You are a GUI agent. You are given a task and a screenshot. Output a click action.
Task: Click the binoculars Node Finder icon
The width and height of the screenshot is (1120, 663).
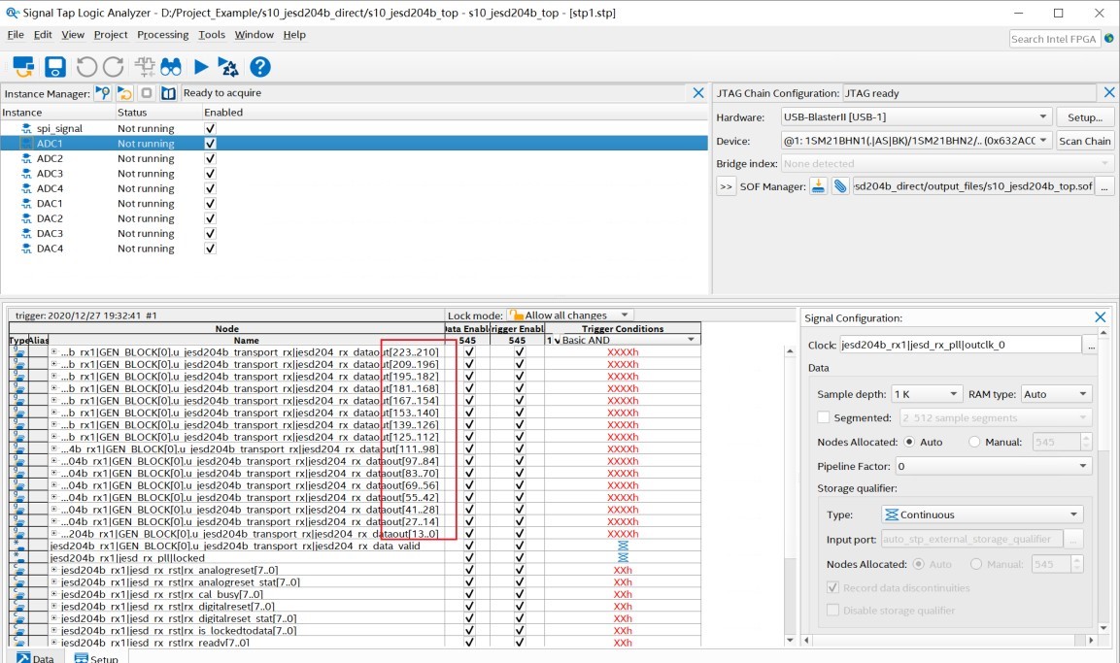pos(171,67)
